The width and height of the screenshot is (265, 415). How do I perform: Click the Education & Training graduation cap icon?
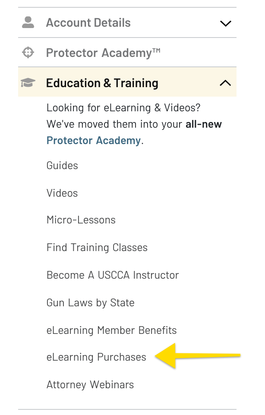28,83
